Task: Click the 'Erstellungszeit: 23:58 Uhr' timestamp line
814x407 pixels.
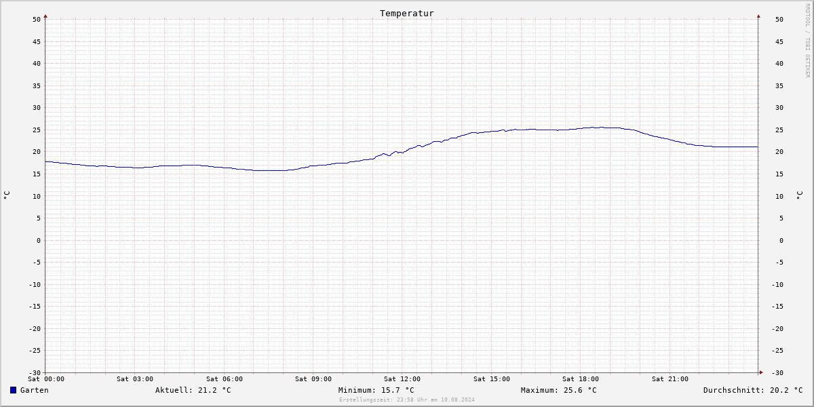Action: coord(407,400)
